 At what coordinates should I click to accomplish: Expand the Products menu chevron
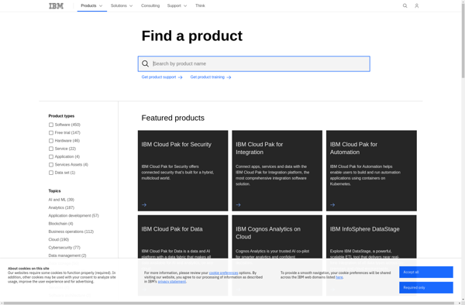coord(101,5)
